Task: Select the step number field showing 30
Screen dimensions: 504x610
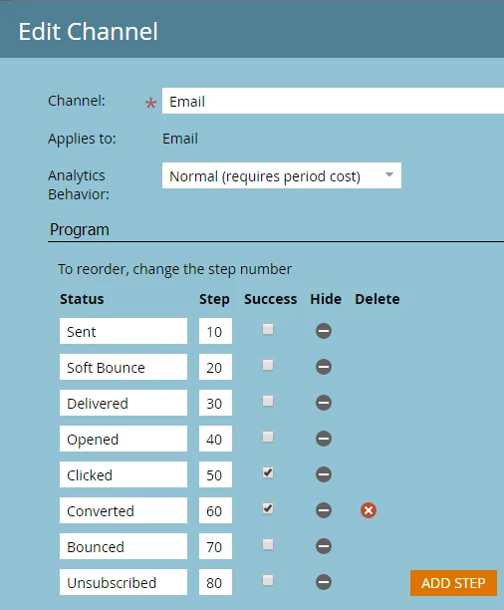Action: (215, 403)
